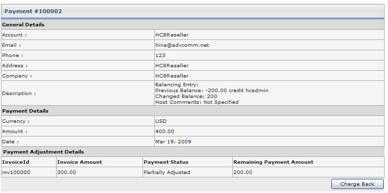Click the phone value 123

160,56
